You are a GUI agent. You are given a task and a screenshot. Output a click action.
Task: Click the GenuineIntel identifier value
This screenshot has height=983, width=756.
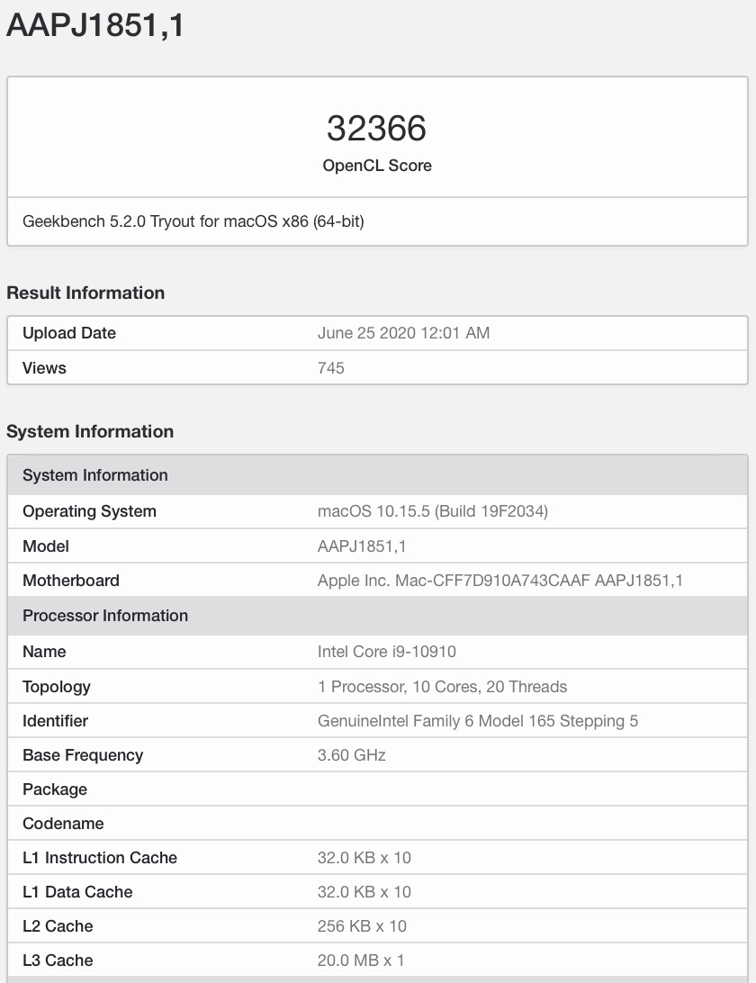[478, 721]
